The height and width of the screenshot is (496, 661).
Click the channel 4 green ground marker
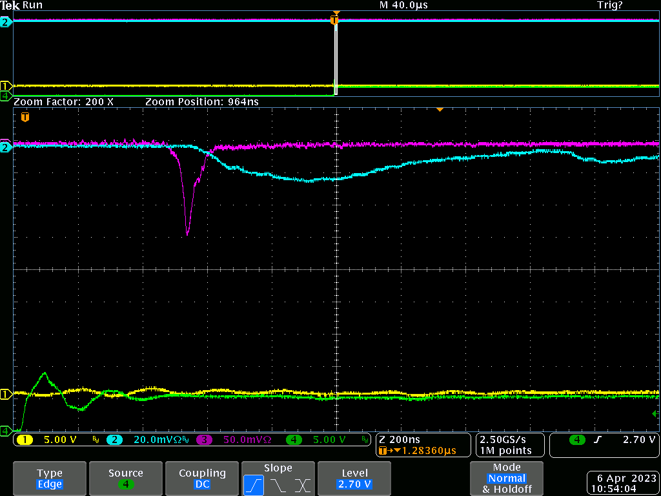(5, 431)
